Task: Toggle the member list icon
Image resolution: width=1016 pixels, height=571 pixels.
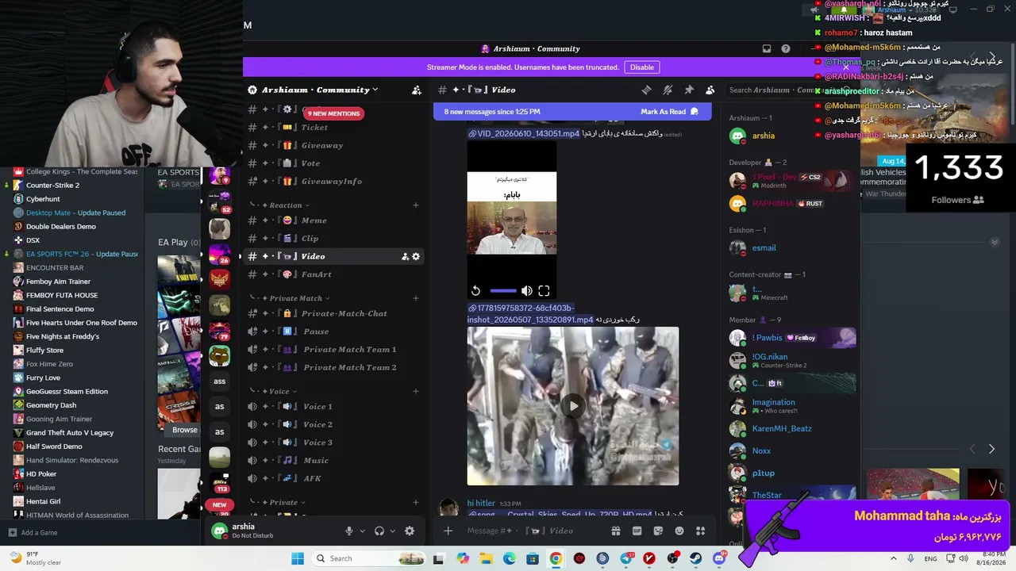Action: coord(710,90)
